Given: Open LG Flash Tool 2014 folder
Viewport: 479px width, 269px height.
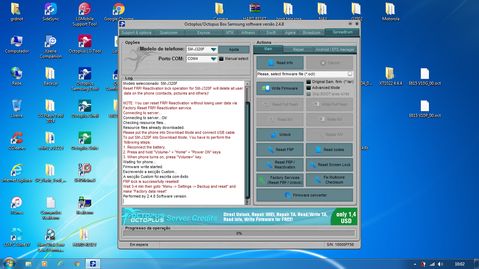Looking at the screenshot, I should click(51, 111).
